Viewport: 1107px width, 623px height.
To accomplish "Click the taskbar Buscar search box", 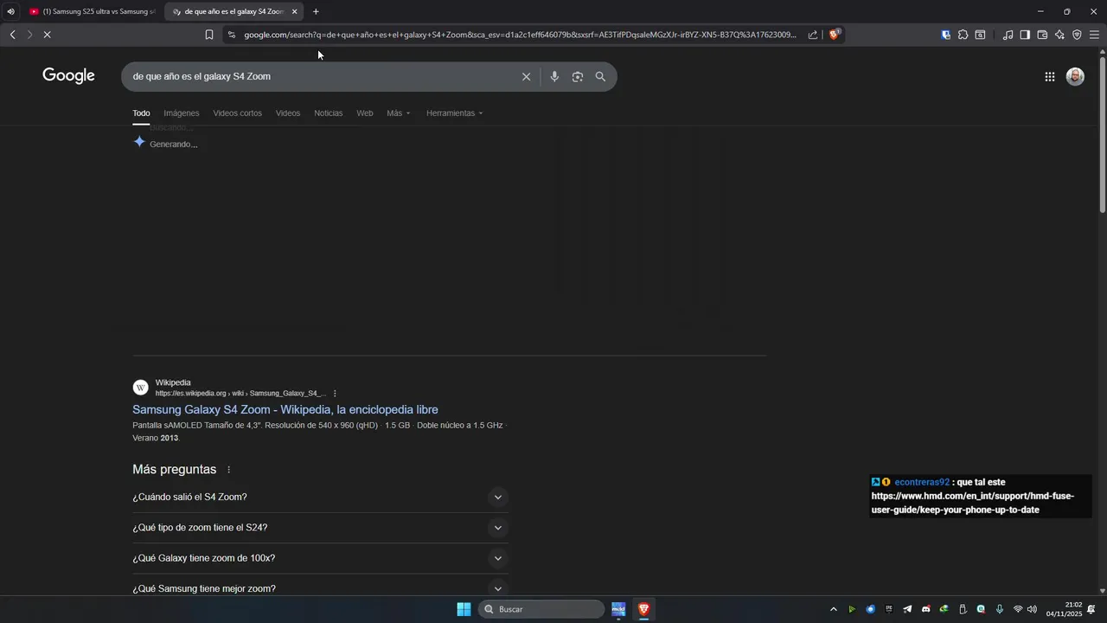I will point(541,609).
